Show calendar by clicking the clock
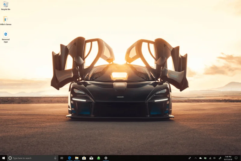This screenshot has height=161, width=241. 228,158
